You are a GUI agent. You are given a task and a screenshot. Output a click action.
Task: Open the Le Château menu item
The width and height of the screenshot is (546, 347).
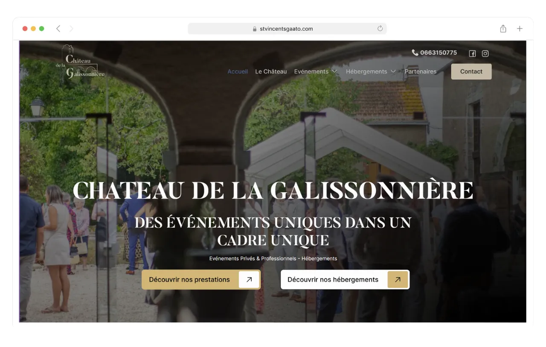pyautogui.click(x=271, y=72)
